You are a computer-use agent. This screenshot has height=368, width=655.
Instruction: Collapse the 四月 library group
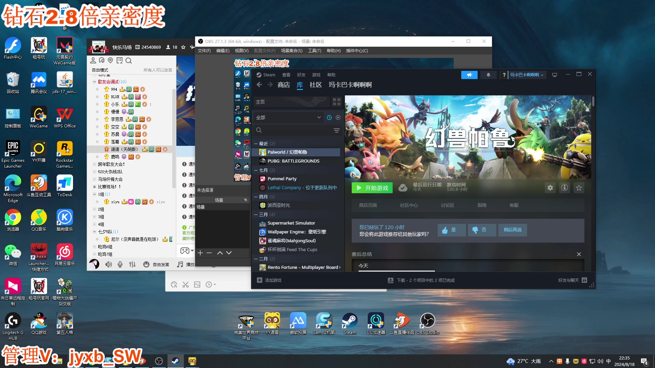(256, 197)
